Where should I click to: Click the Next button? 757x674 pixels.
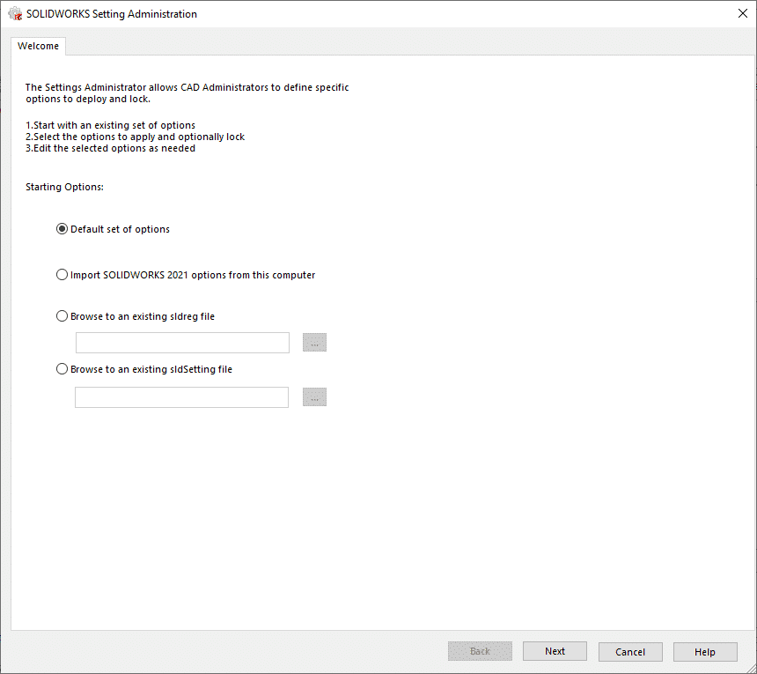[x=555, y=651]
